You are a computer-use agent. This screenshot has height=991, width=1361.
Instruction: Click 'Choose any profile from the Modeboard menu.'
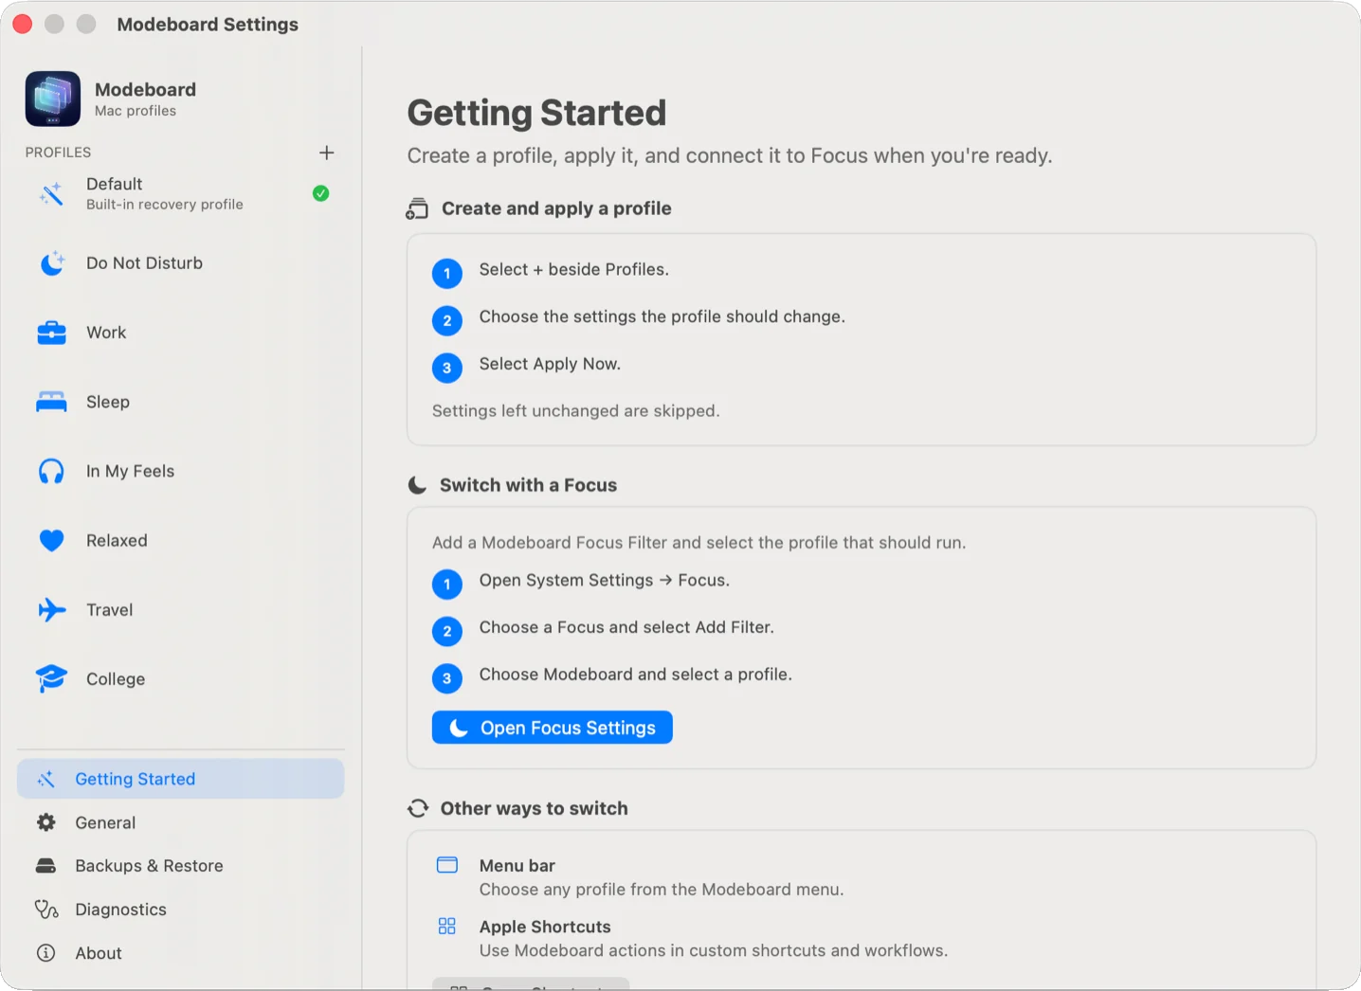coord(662,890)
